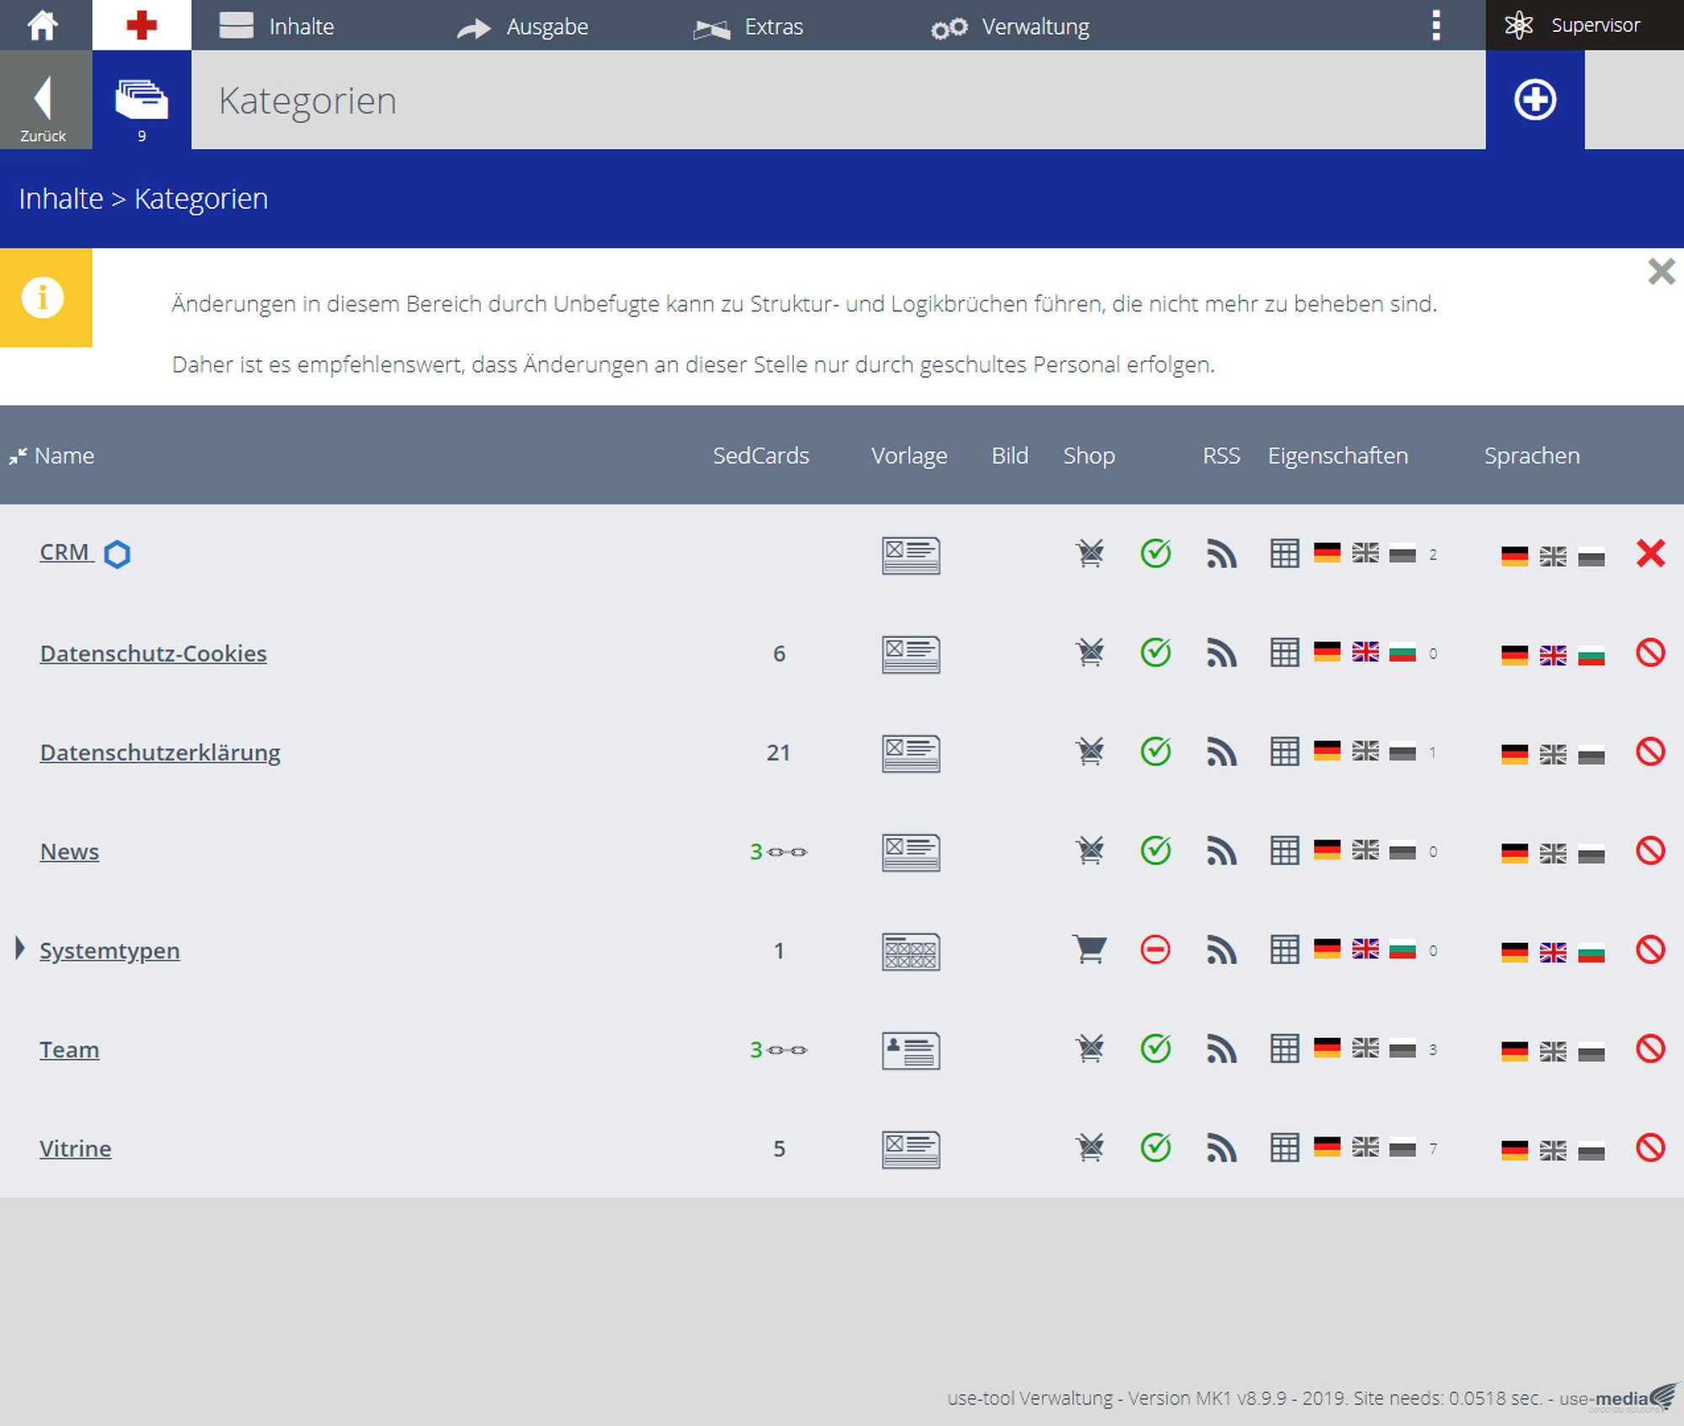Click UK flag in Sprachen for Datenschutz-Cookies

coord(1553,656)
